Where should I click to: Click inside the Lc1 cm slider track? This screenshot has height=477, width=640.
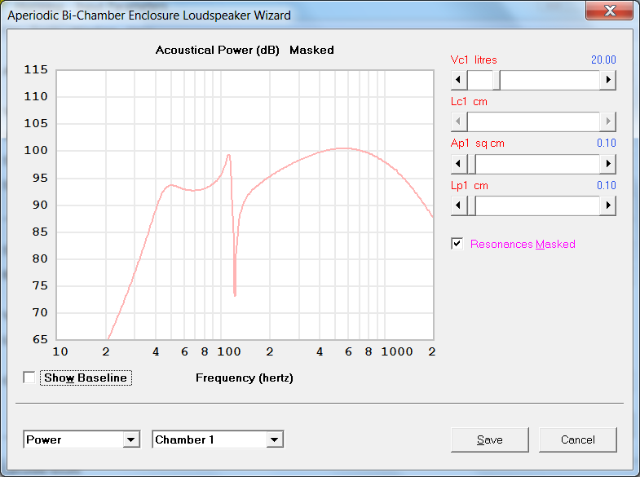coord(533,121)
